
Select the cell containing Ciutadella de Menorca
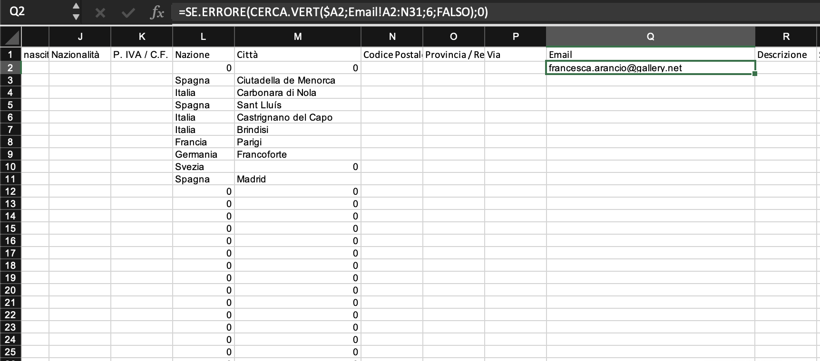297,80
